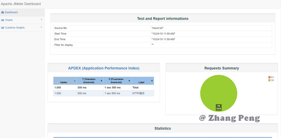Screen dimensions: 281x138
Task: Expand the Customs Graphs chevron arrow
Action: (x=41, y=27)
